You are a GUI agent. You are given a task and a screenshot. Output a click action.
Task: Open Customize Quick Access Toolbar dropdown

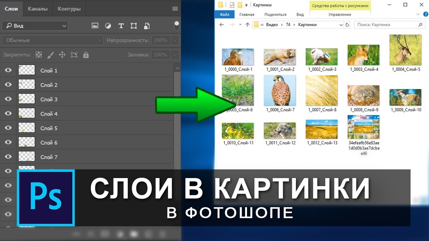(x=246, y=5)
